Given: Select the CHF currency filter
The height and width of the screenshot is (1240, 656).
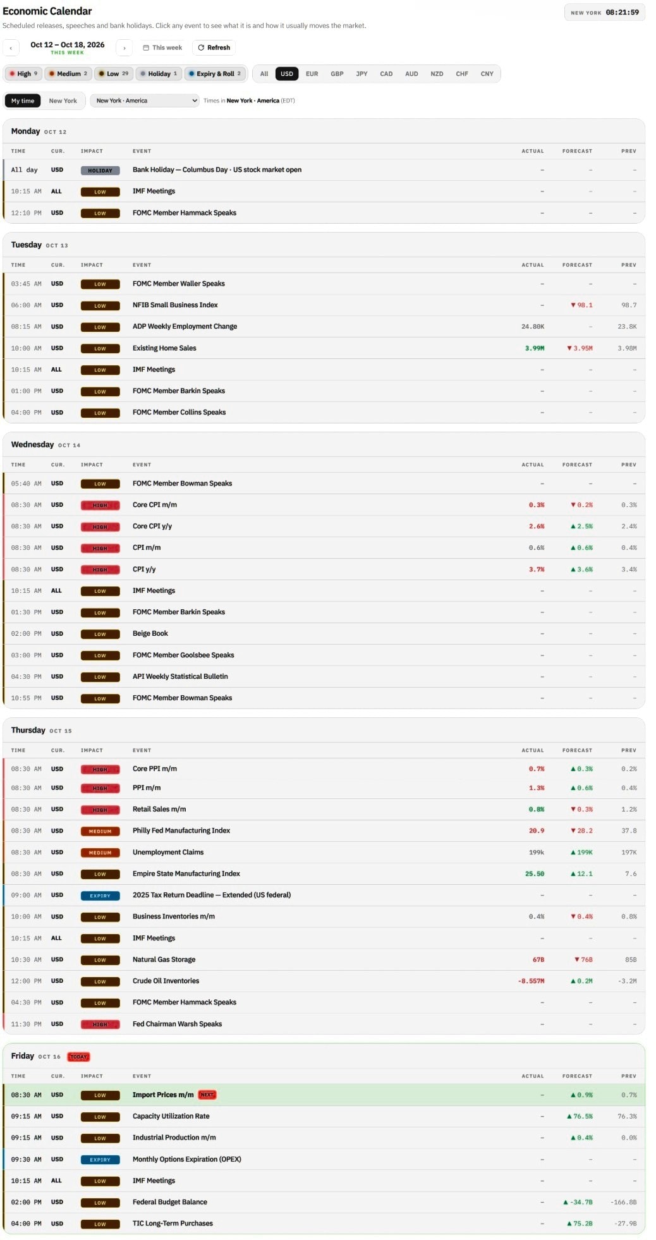Looking at the screenshot, I should 462,74.
